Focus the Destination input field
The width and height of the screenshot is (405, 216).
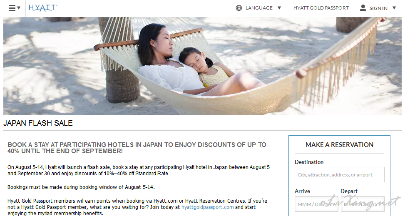(x=339, y=175)
